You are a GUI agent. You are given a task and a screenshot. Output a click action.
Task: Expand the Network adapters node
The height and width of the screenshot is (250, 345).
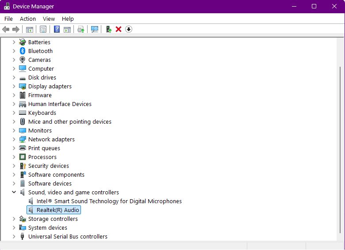point(14,139)
